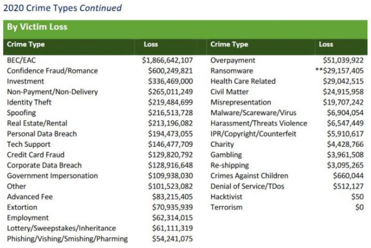
Task: Click the left 'Crime Type' column header
Action: click(x=26, y=44)
